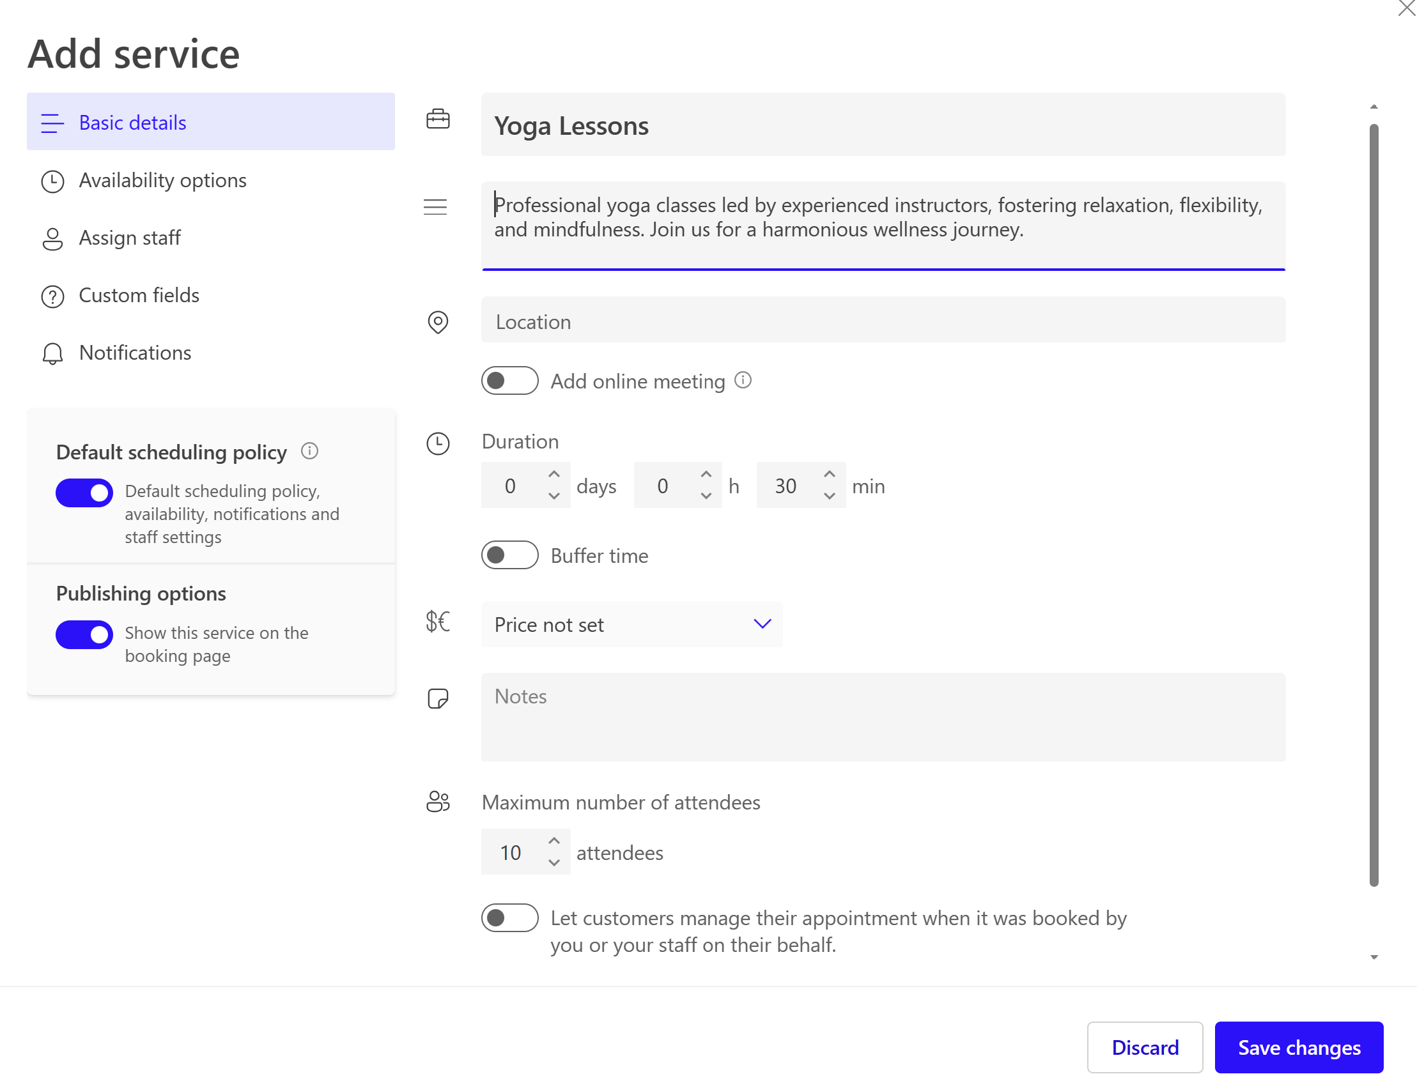Click inside the Location field
This screenshot has width=1417, height=1081.
[708, 321]
